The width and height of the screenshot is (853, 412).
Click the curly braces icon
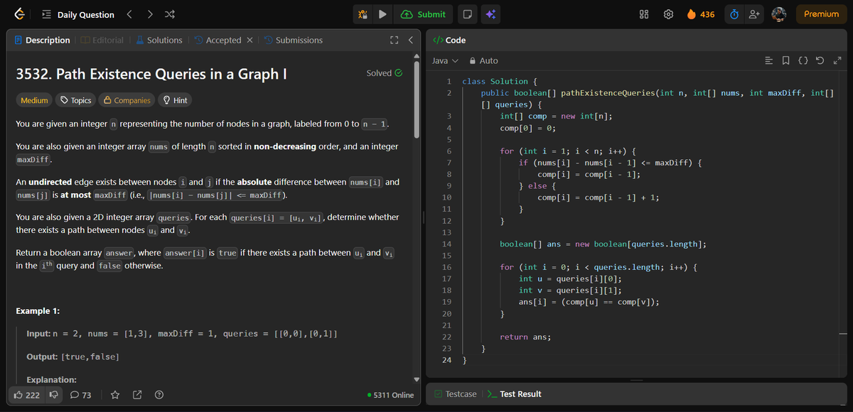(x=803, y=61)
